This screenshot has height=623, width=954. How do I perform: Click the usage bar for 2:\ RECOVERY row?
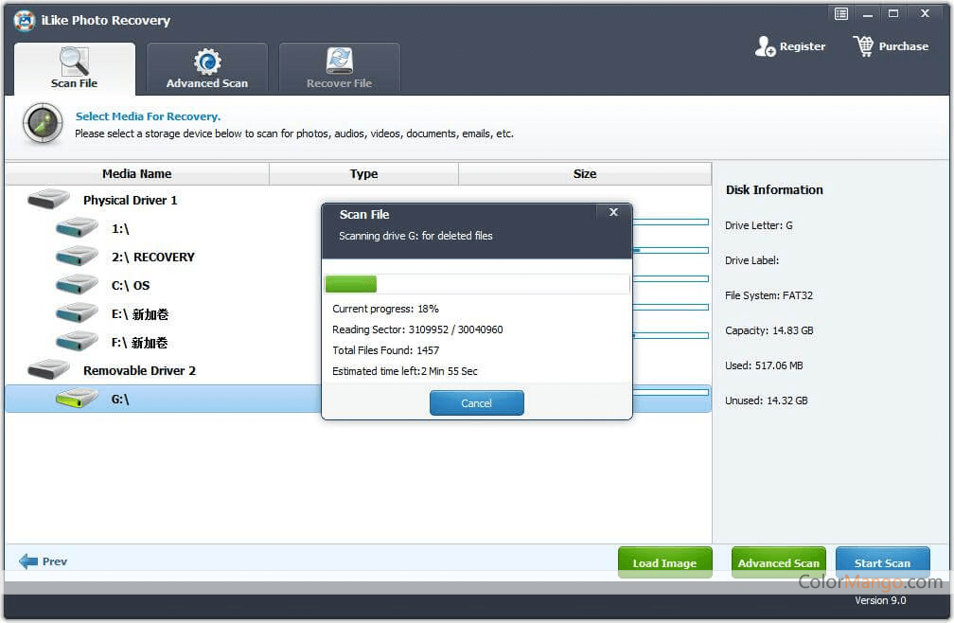pos(670,250)
